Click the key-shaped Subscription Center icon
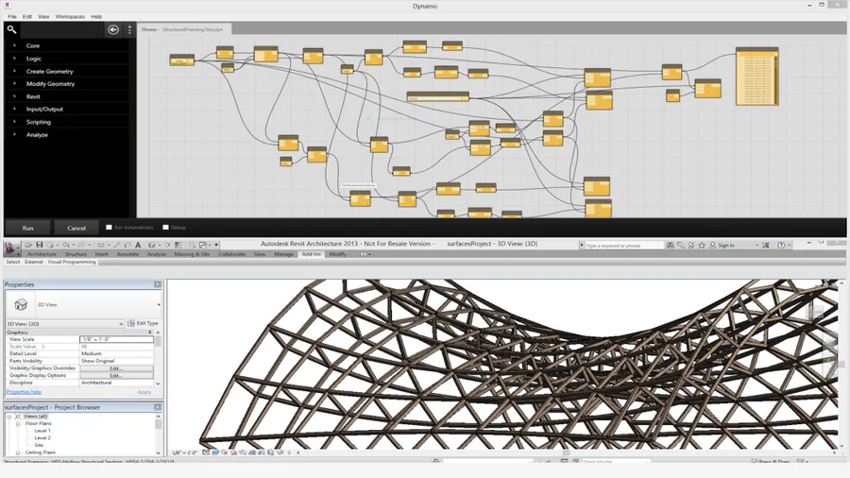Screen dimensions: 850x478 point(681,246)
